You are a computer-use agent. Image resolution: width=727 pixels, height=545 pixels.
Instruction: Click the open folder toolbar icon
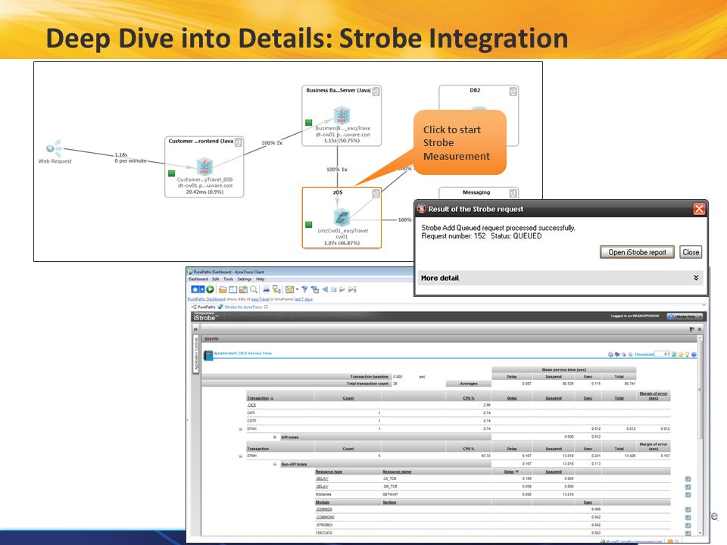point(223,290)
